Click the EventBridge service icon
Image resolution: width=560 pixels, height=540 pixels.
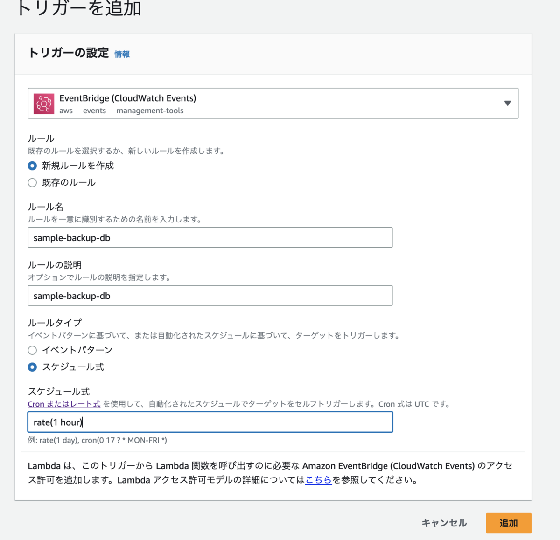point(44,103)
